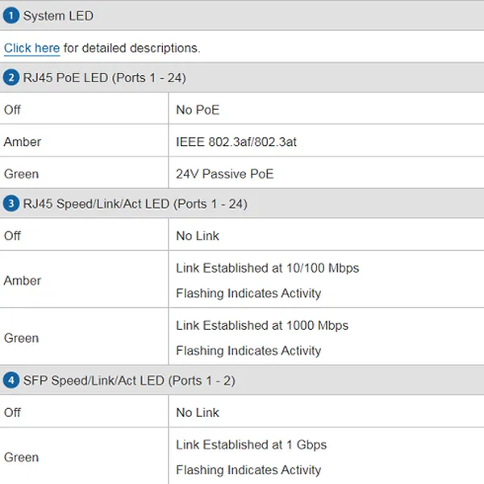Click "for detailed descriptions." text

point(131,48)
